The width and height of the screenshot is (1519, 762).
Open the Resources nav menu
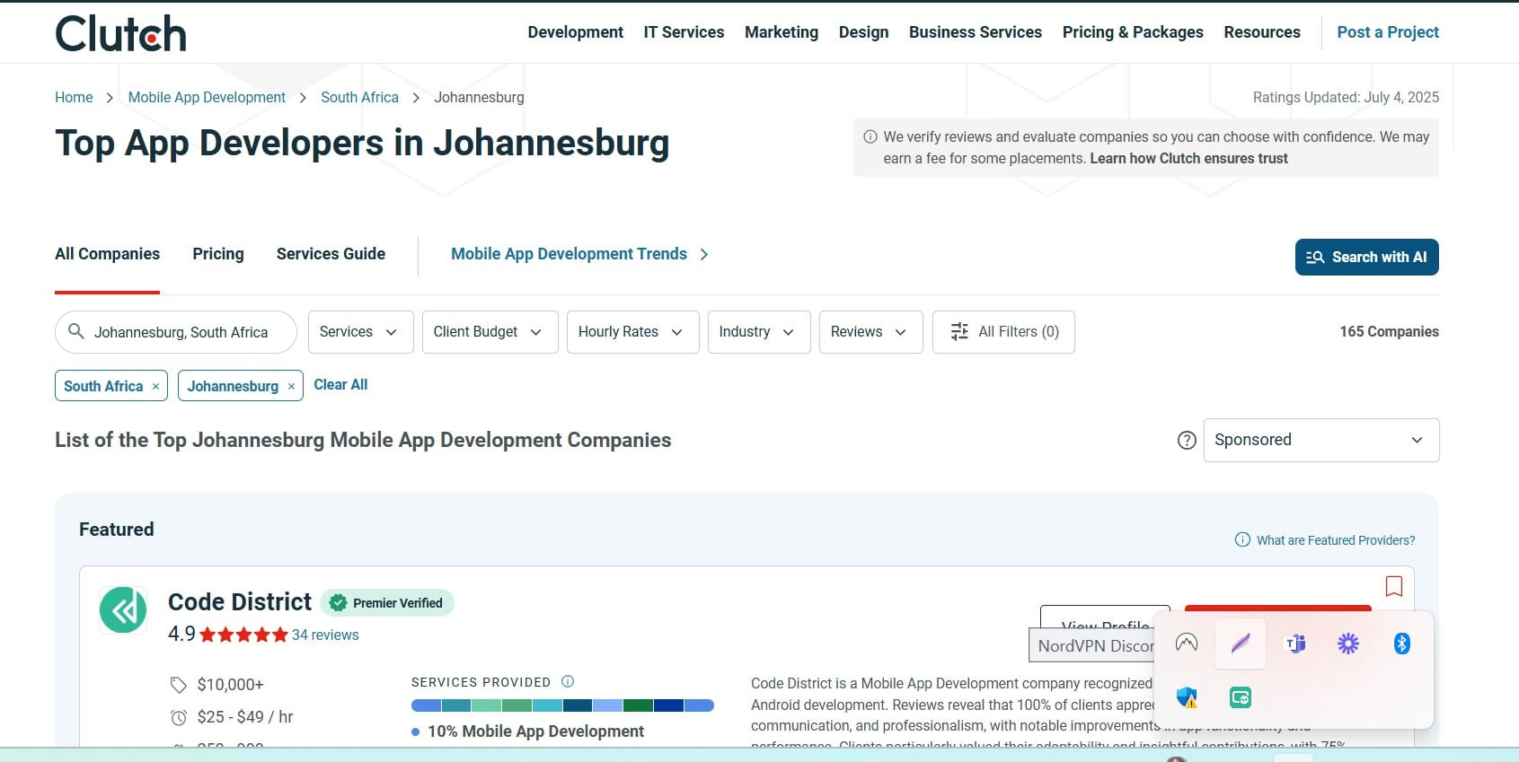(1262, 32)
